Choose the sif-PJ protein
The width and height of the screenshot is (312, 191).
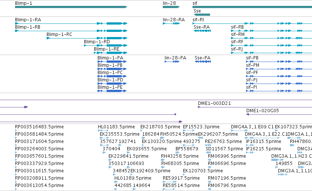click(x=252, y=80)
